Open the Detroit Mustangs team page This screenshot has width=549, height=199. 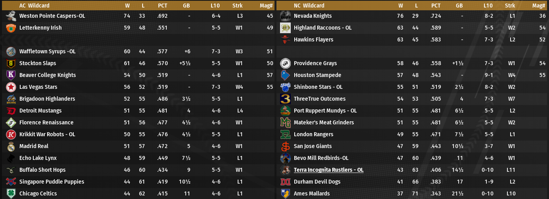point(40,111)
